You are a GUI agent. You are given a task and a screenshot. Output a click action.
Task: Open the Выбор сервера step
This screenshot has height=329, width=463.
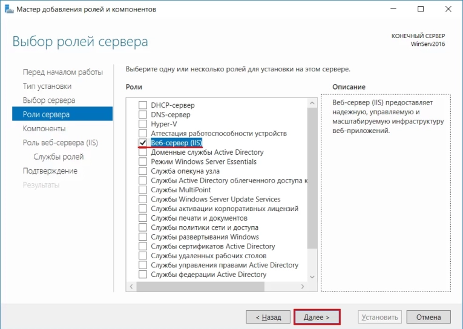[x=49, y=100]
